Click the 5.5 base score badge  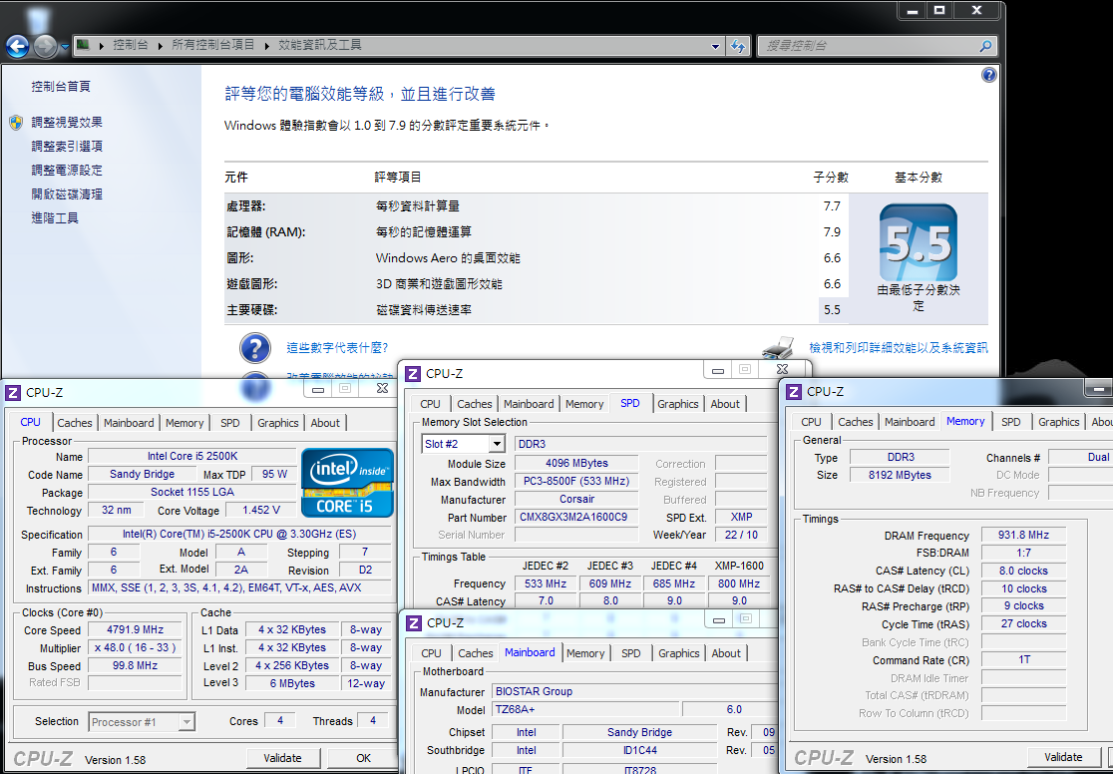918,242
